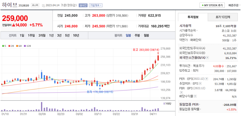The height and width of the screenshot is (116, 242).
Task: Click the 하이브 stock name heading
Action: (9, 5)
